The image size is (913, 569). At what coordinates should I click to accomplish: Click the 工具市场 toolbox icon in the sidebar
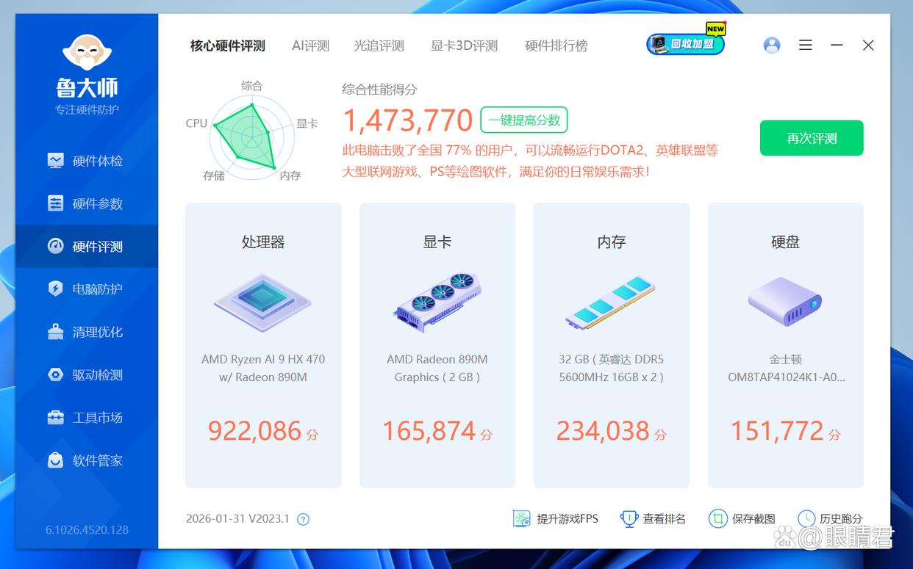pos(55,417)
